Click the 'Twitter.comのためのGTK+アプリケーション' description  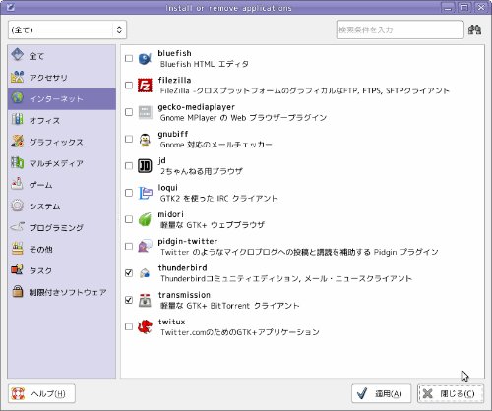click(240, 332)
